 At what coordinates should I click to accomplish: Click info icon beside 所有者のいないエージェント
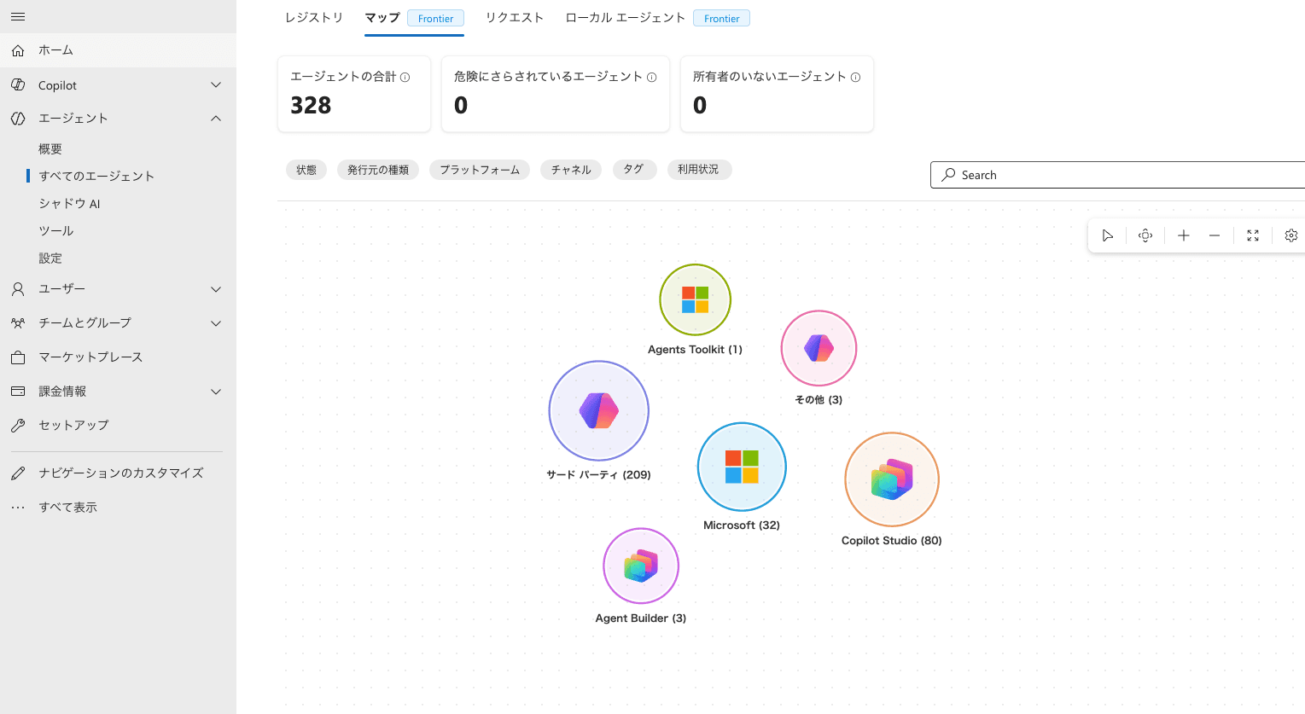[x=856, y=77]
